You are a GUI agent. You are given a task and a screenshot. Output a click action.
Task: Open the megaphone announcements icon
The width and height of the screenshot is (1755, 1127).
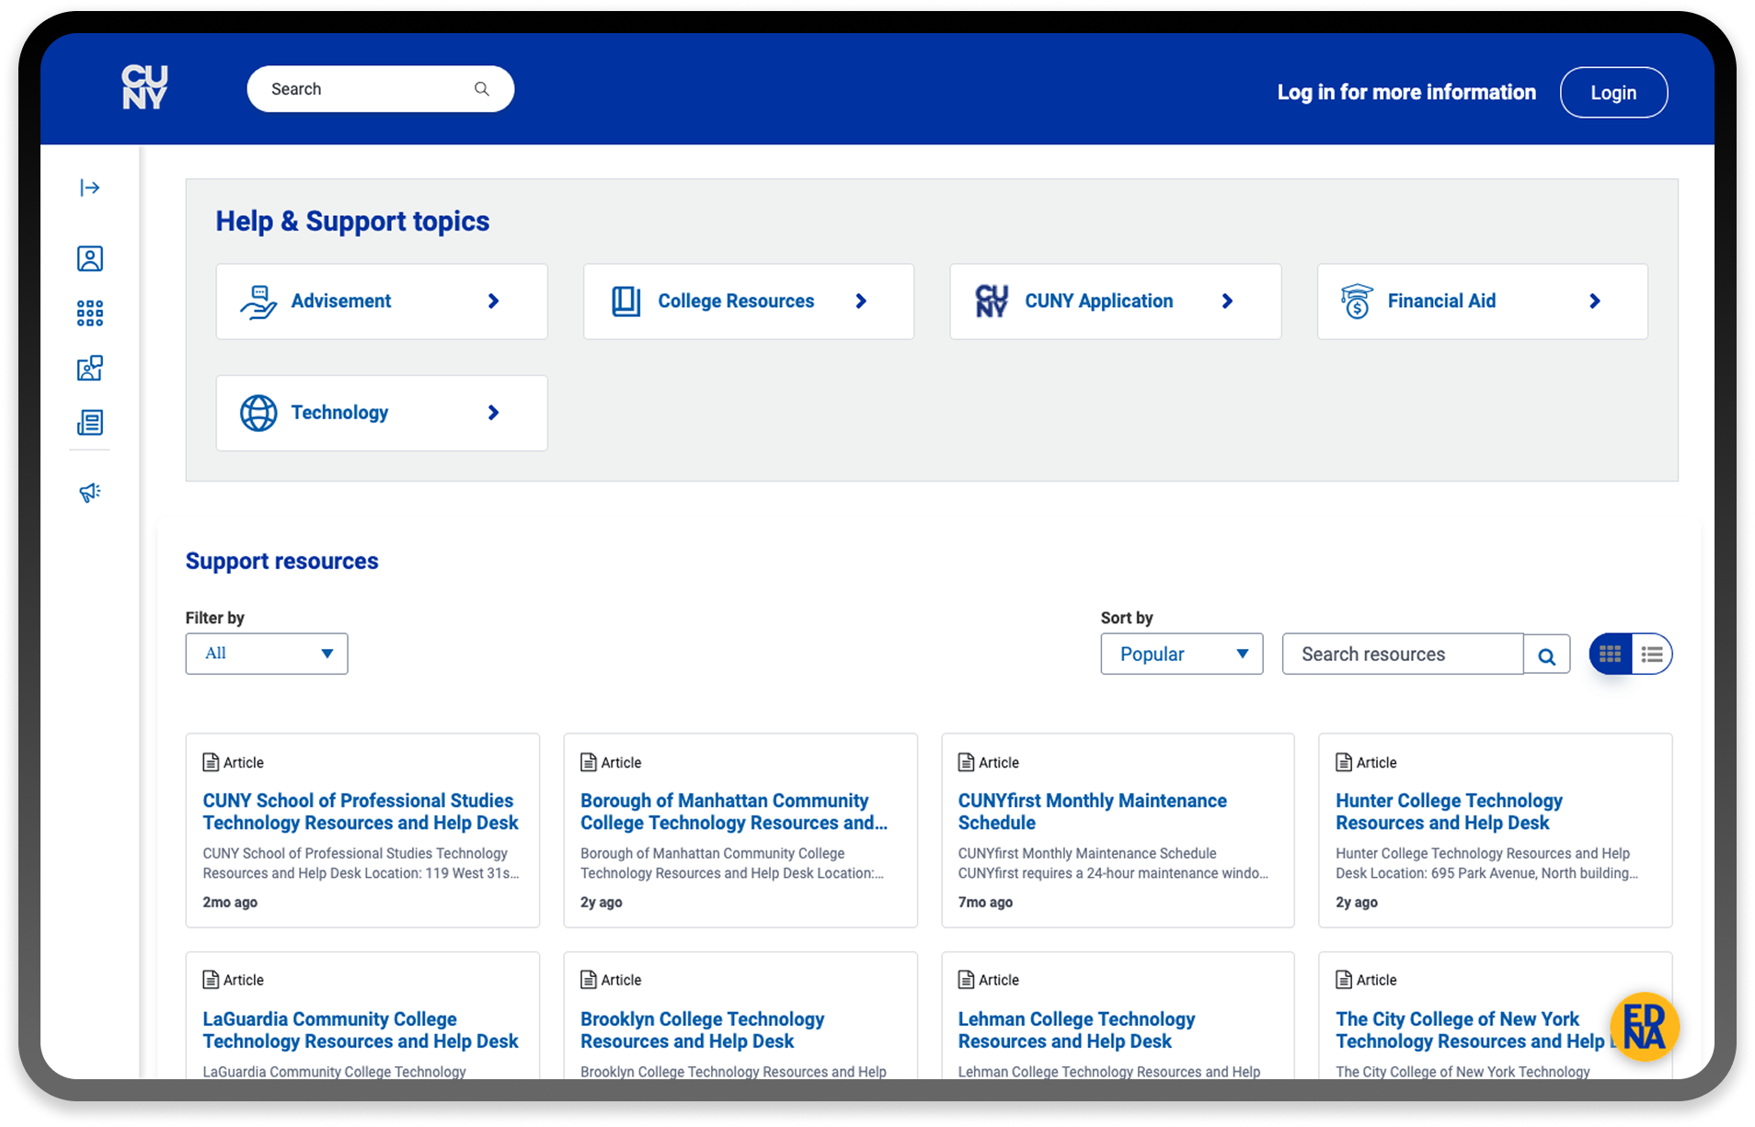pos(90,492)
